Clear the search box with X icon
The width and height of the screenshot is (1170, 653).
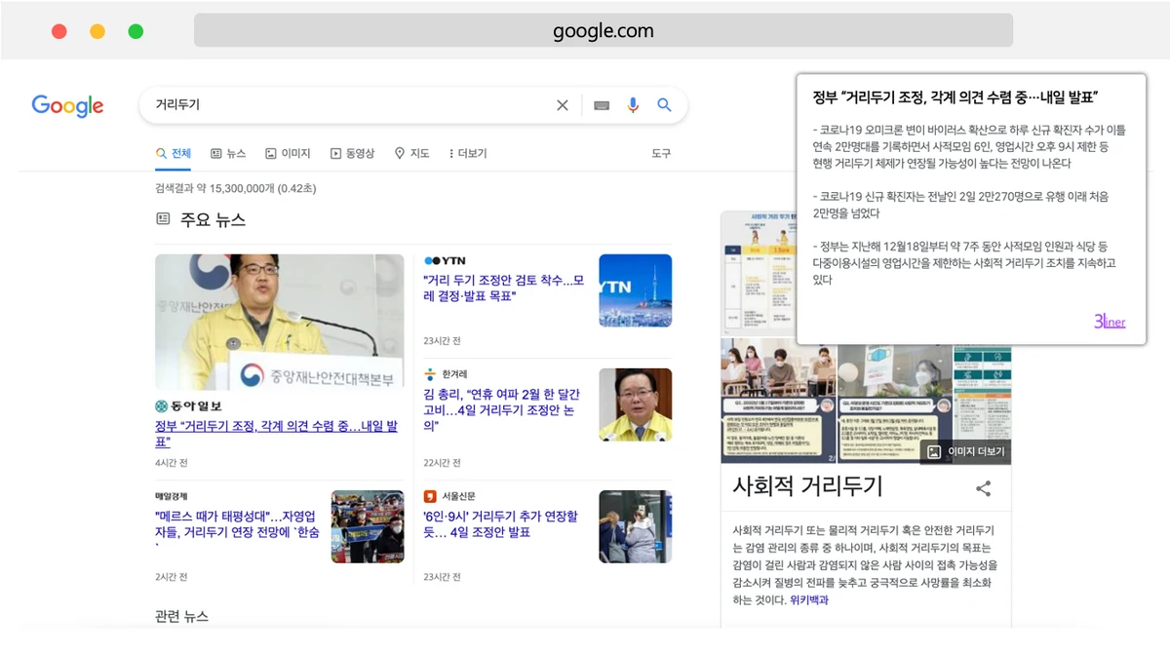(x=563, y=105)
